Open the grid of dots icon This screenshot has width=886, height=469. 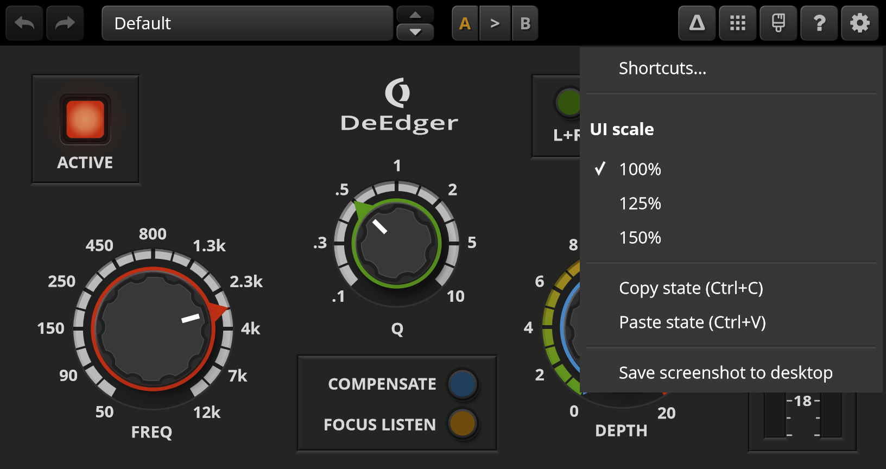(x=738, y=23)
